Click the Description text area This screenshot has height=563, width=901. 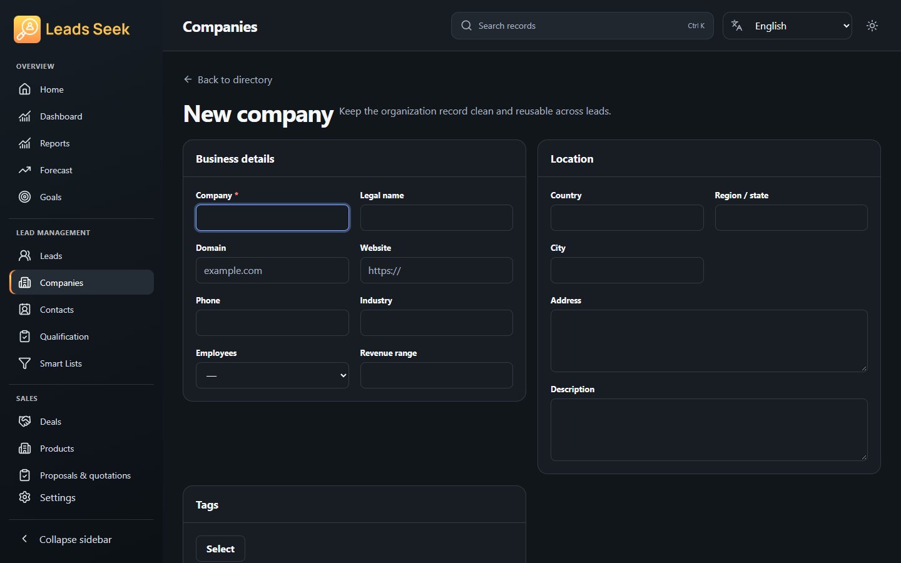tap(709, 430)
